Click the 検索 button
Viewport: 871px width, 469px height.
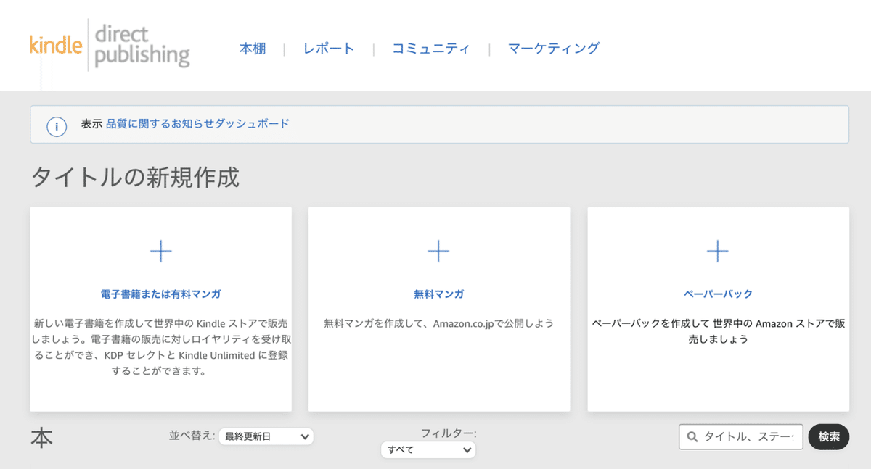(829, 437)
